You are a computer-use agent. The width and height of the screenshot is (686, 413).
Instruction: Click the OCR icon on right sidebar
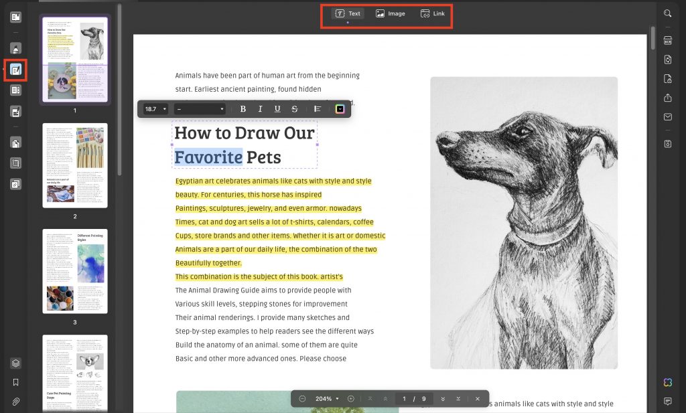coord(668,40)
